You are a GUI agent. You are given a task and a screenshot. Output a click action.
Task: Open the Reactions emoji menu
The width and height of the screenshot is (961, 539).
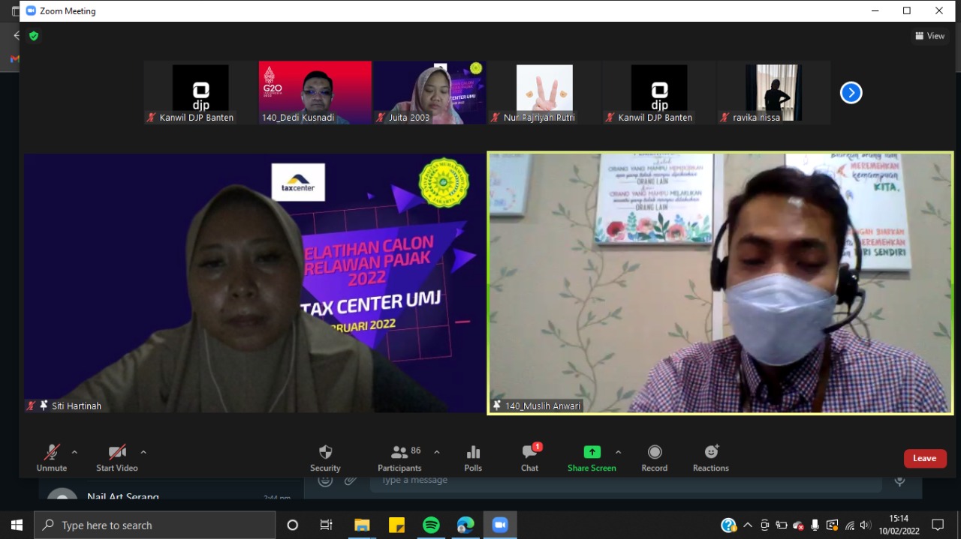(x=710, y=457)
